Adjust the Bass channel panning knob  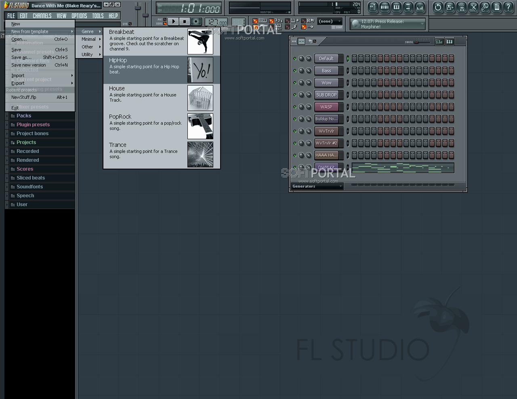(301, 71)
